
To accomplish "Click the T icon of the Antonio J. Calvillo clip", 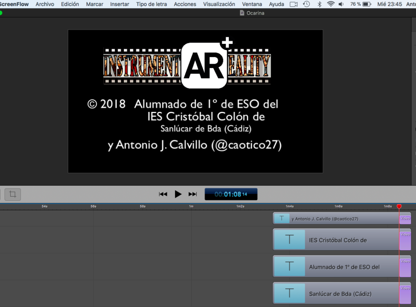I will tap(282, 219).
